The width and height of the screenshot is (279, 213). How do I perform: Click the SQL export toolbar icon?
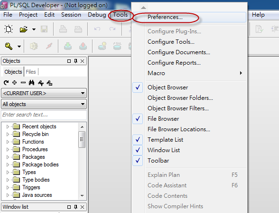[x=117, y=46]
